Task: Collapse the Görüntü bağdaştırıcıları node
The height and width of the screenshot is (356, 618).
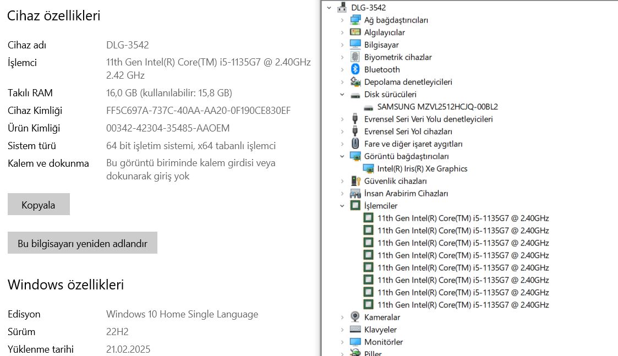Action: 342,156
